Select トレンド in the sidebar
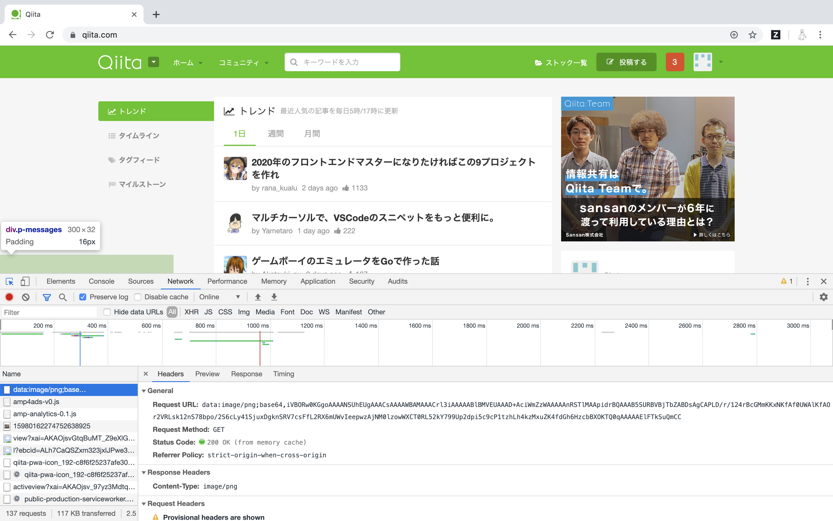Screen dimensions: 833x521 [x=156, y=111]
